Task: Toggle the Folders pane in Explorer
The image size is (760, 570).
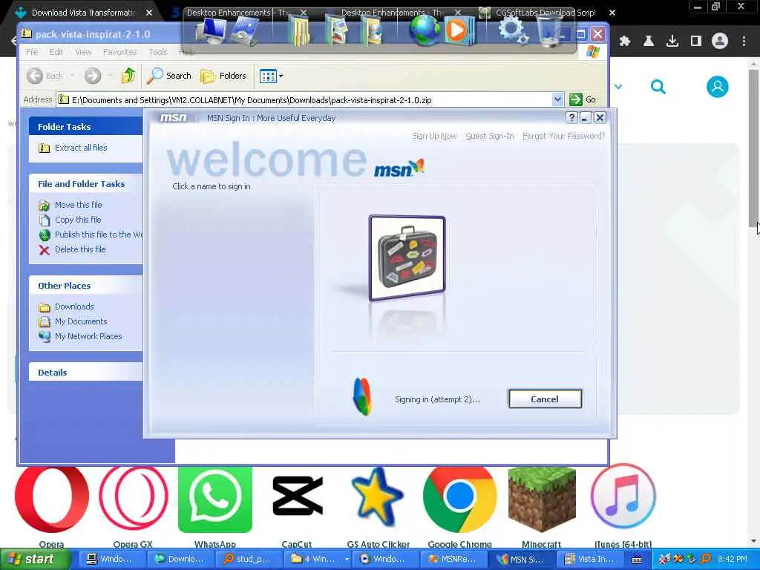Action: (x=223, y=76)
